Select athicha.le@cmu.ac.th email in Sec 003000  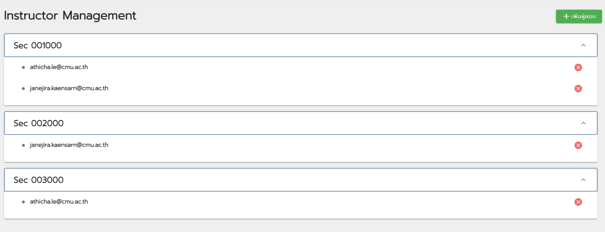(59, 202)
